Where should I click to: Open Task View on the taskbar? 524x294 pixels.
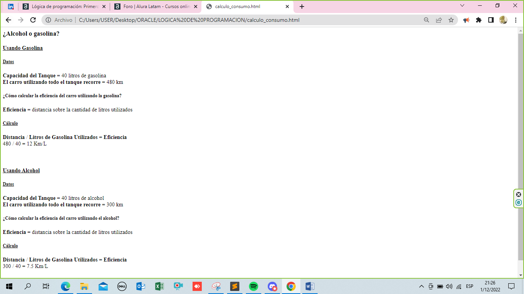[x=46, y=286]
